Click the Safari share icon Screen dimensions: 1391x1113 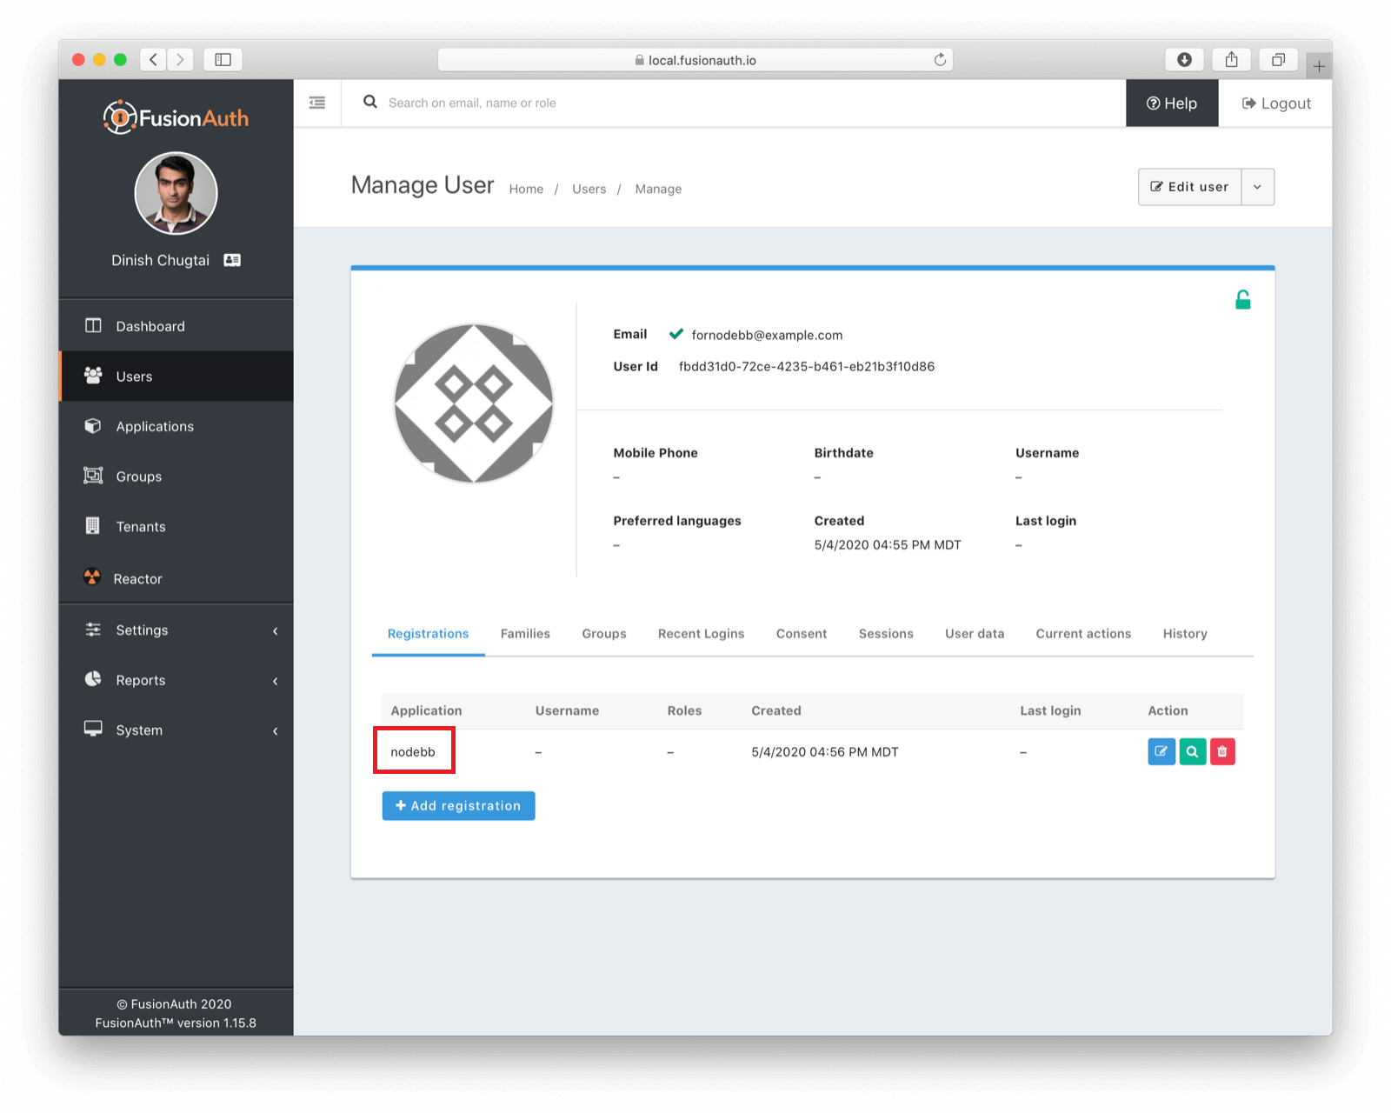tap(1231, 59)
